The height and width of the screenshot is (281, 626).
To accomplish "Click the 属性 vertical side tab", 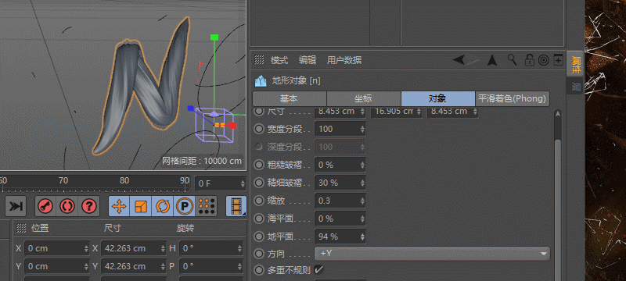I will 576,64.
